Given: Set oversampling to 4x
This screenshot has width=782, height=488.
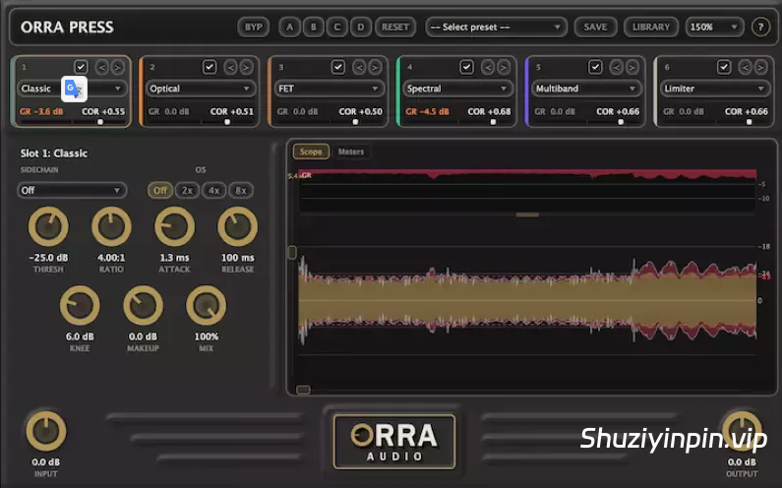Looking at the screenshot, I should click(x=214, y=190).
